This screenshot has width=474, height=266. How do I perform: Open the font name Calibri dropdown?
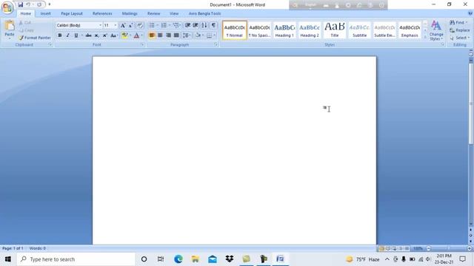click(101, 25)
